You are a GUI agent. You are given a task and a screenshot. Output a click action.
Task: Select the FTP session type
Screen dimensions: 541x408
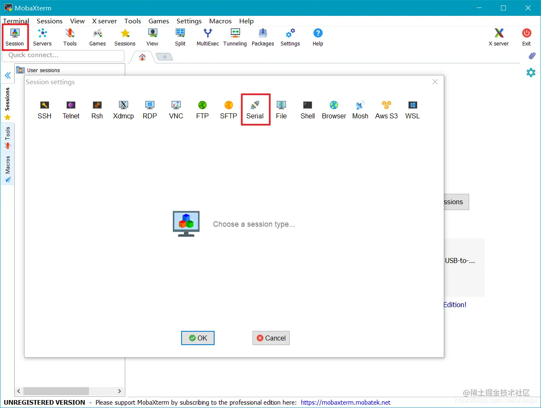[x=202, y=110]
